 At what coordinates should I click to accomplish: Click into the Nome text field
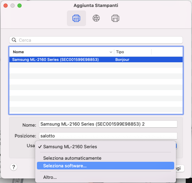pyautogui.click(x=108, y=124)
